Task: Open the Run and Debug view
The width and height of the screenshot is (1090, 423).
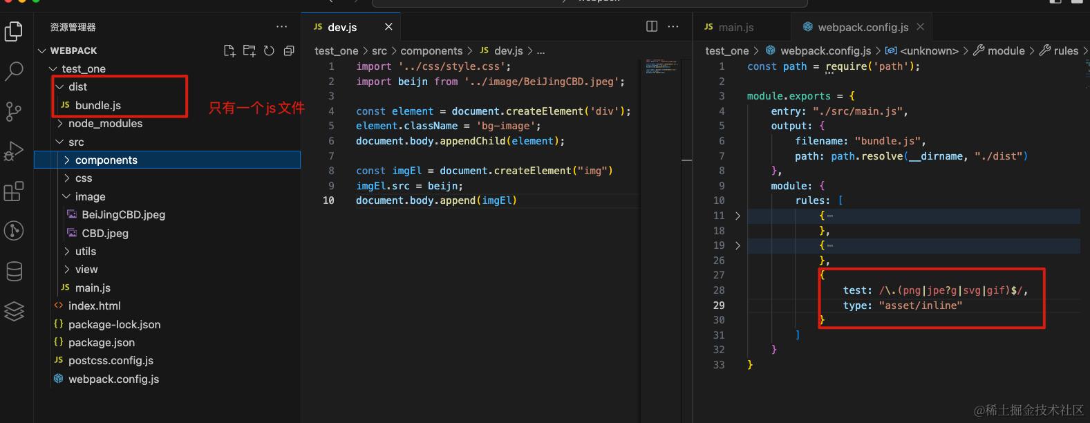Action: [14, 151]
